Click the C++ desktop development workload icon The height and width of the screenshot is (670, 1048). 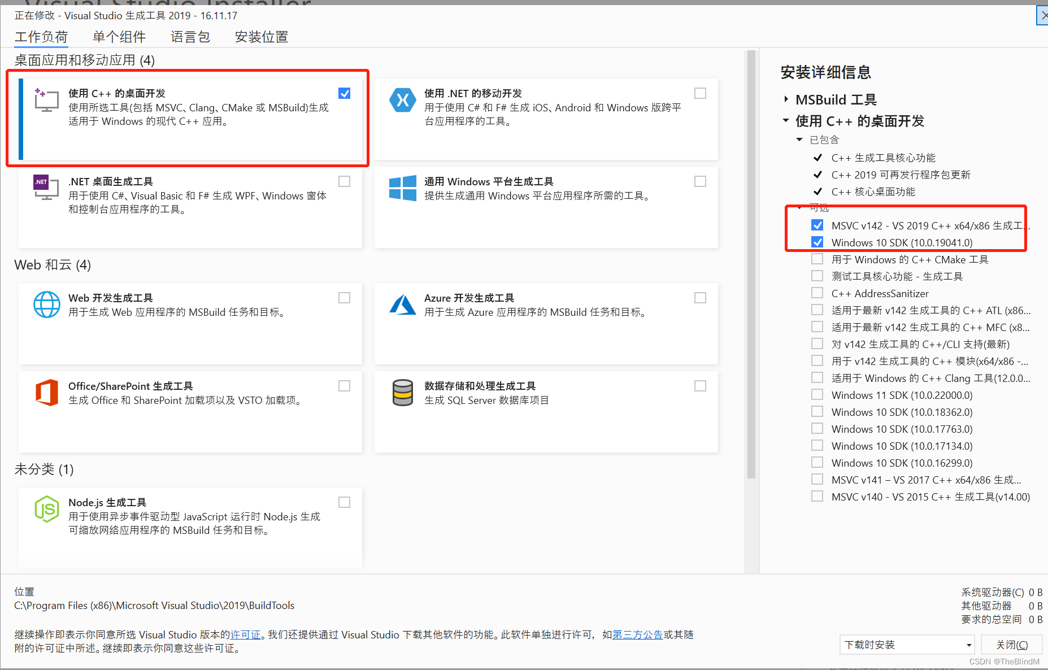coord(46,100)
